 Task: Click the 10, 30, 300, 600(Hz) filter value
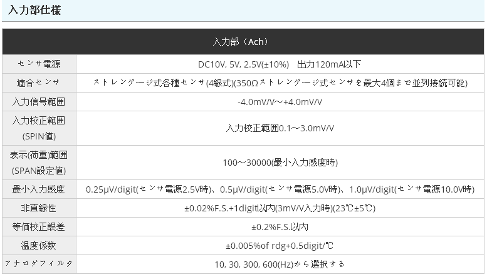click(x=280, y=264)
